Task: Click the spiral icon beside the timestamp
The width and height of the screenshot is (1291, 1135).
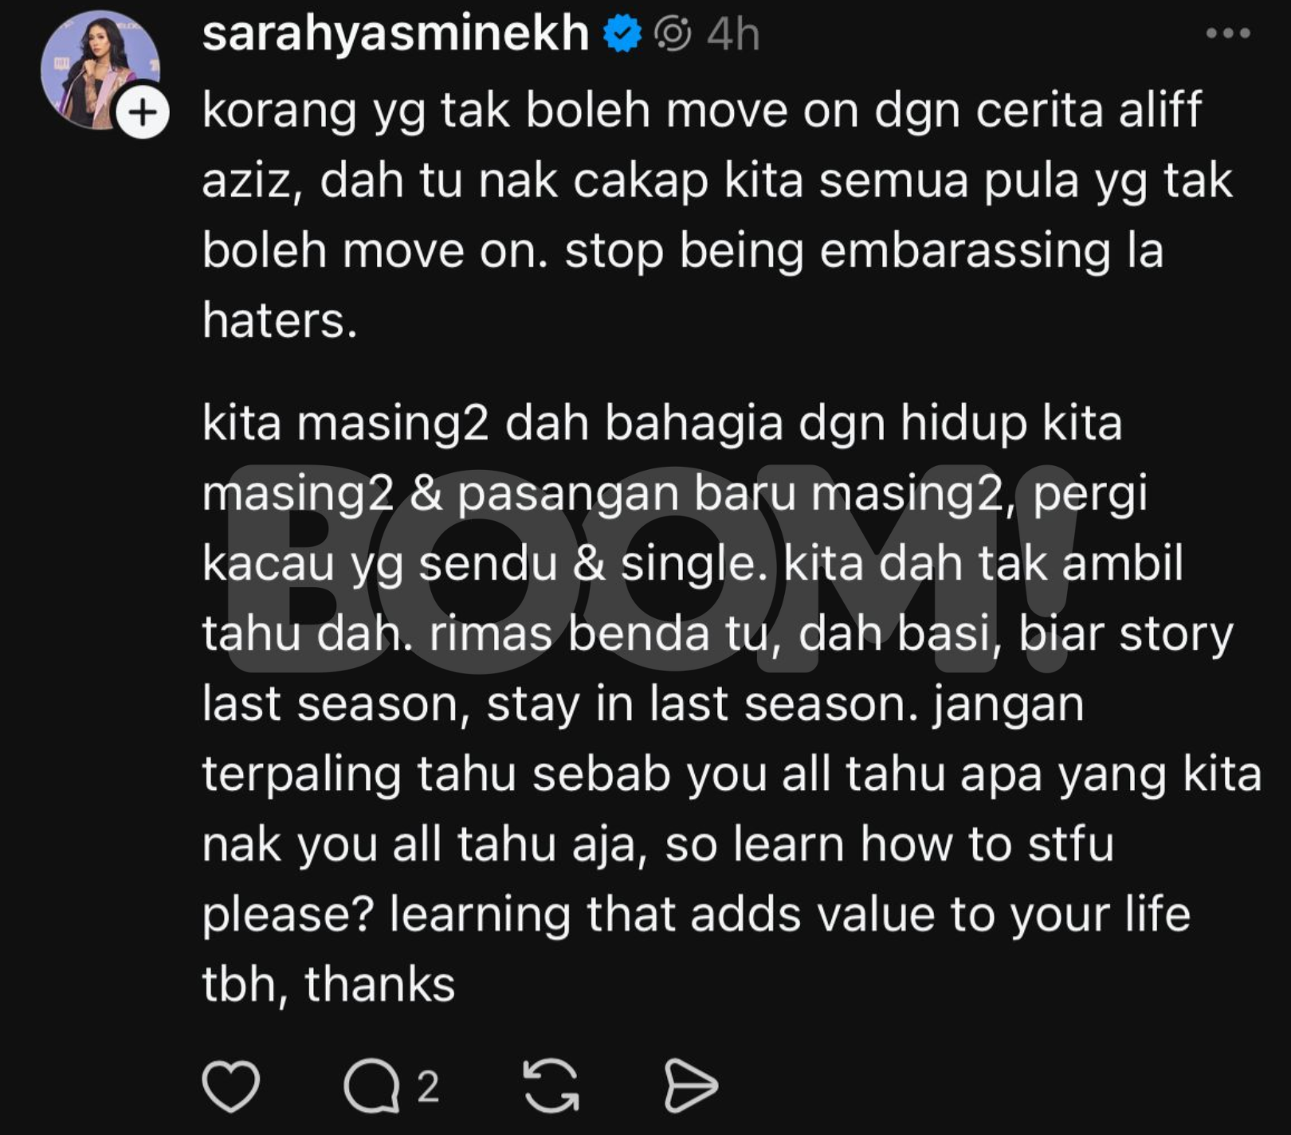Action: click(673, 34)
